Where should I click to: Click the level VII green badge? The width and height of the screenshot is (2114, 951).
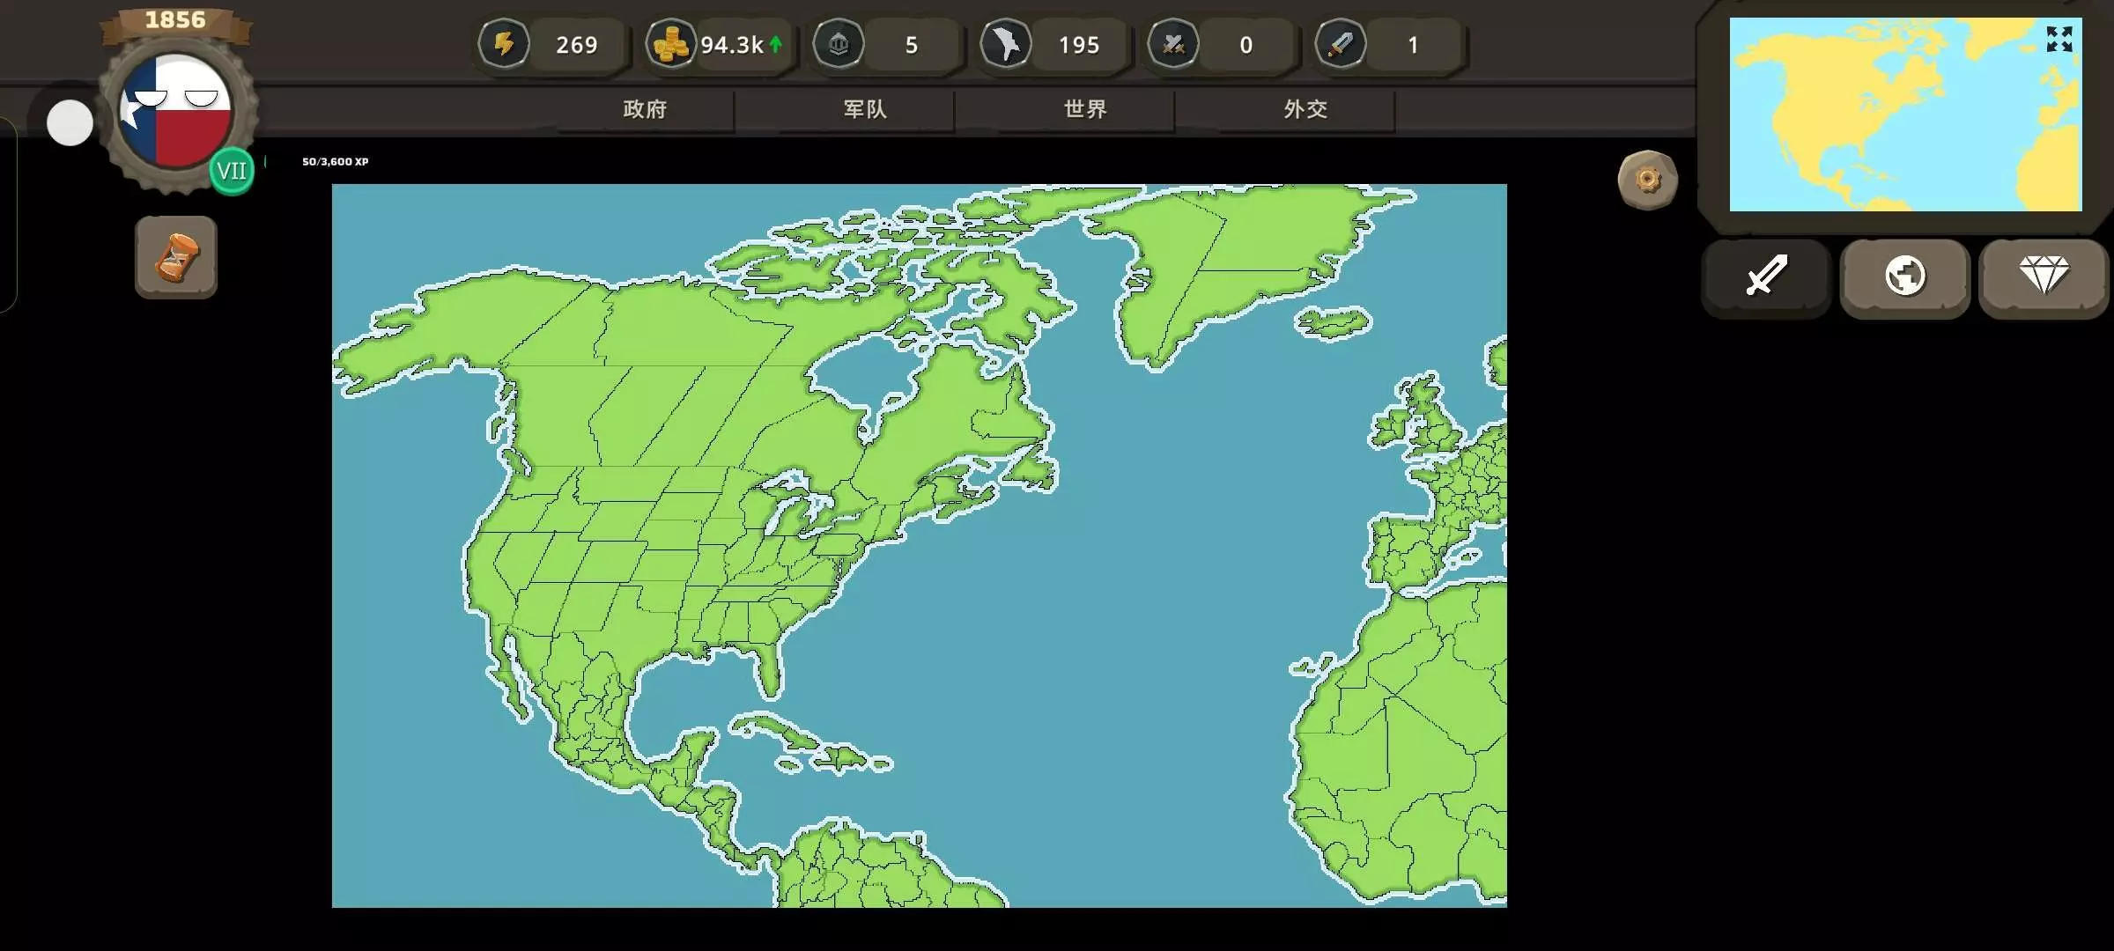(x=232, y=171)
